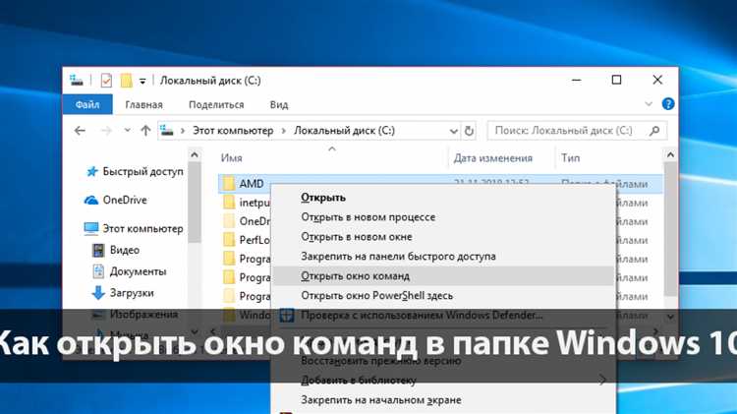Open the recent locations dropdown arrow
The height and width of the screenshot is (414, 737).
tap(128, 131)
